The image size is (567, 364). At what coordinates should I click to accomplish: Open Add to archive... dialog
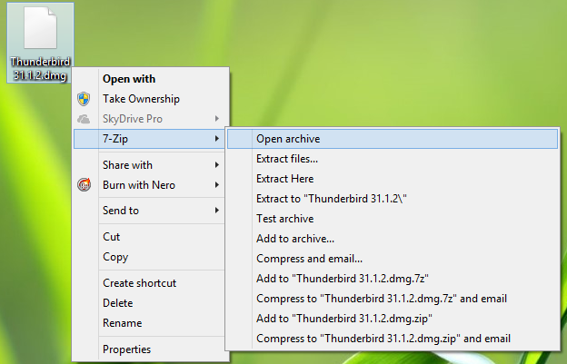[x=295, y=239]
